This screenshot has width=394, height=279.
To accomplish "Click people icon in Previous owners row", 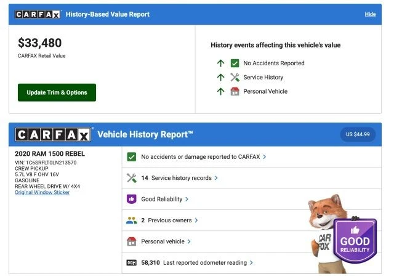I will coord(131,220).
